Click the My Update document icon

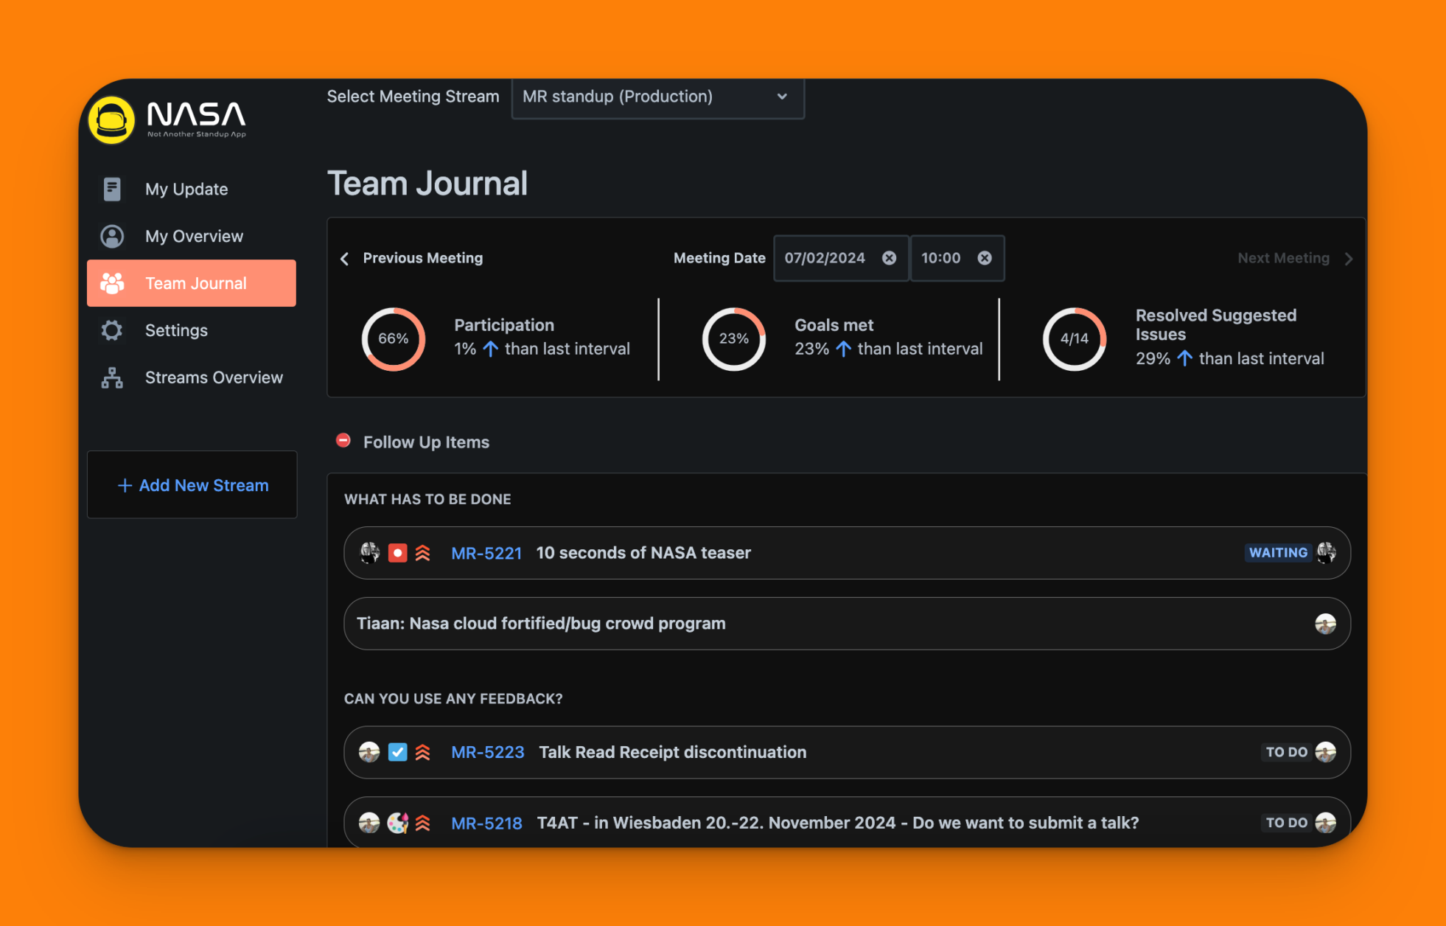pos(112,189)
